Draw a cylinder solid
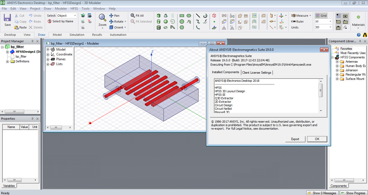Image resolution: width=368 pixels, height=195 pixels. 159,22
